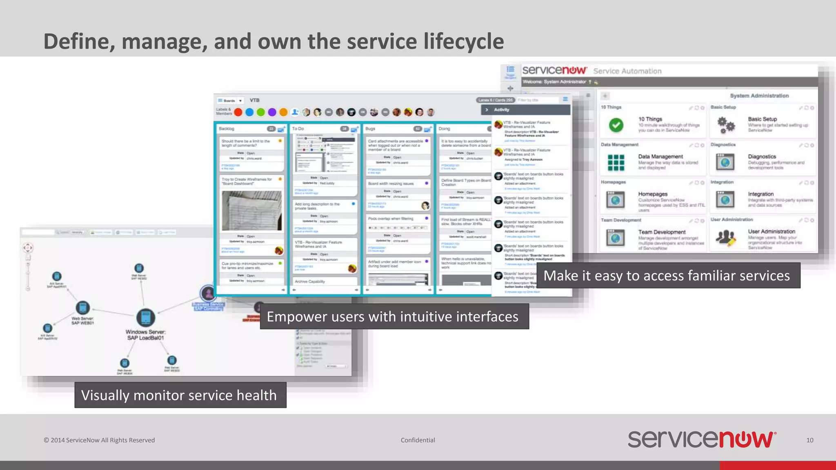
Task: Pick the orange label circle
Action: (x=283, y=112)
